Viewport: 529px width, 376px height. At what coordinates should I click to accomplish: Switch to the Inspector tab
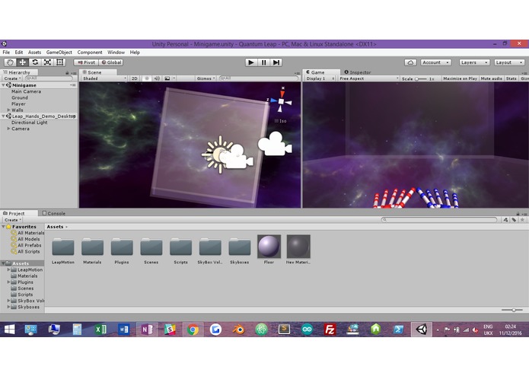pyautogui.click(x=358, y=72)
